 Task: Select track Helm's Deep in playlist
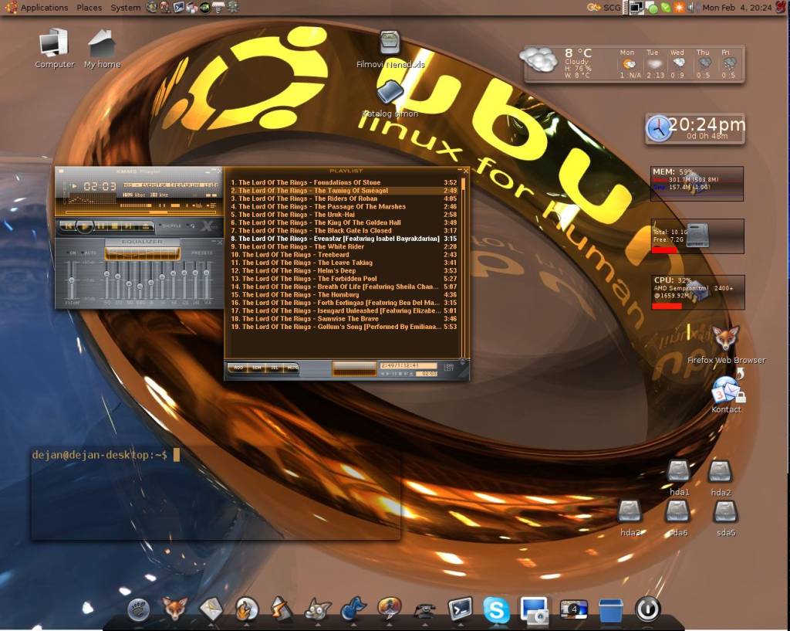[344, 271]
